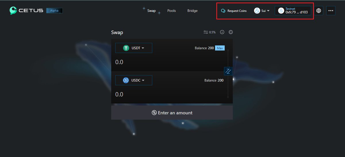The height and width of the screenshot is (157, 345).
Task: Open the USDC token dropdown
Action: click(134, 80)
